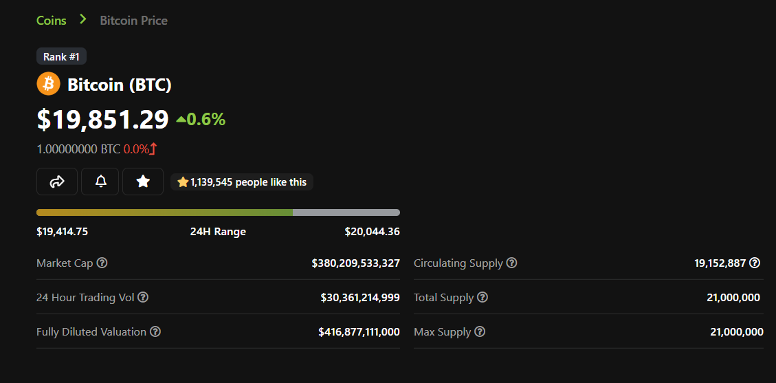Click the 24H Range progress bar
This screenshot has width=776, height=383.
(x=219, y=212)
